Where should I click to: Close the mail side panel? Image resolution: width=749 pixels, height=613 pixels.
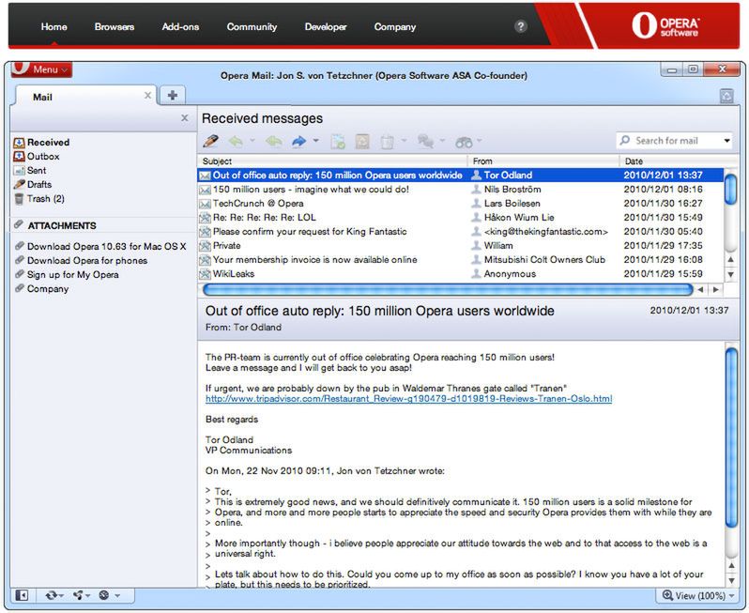185,118
